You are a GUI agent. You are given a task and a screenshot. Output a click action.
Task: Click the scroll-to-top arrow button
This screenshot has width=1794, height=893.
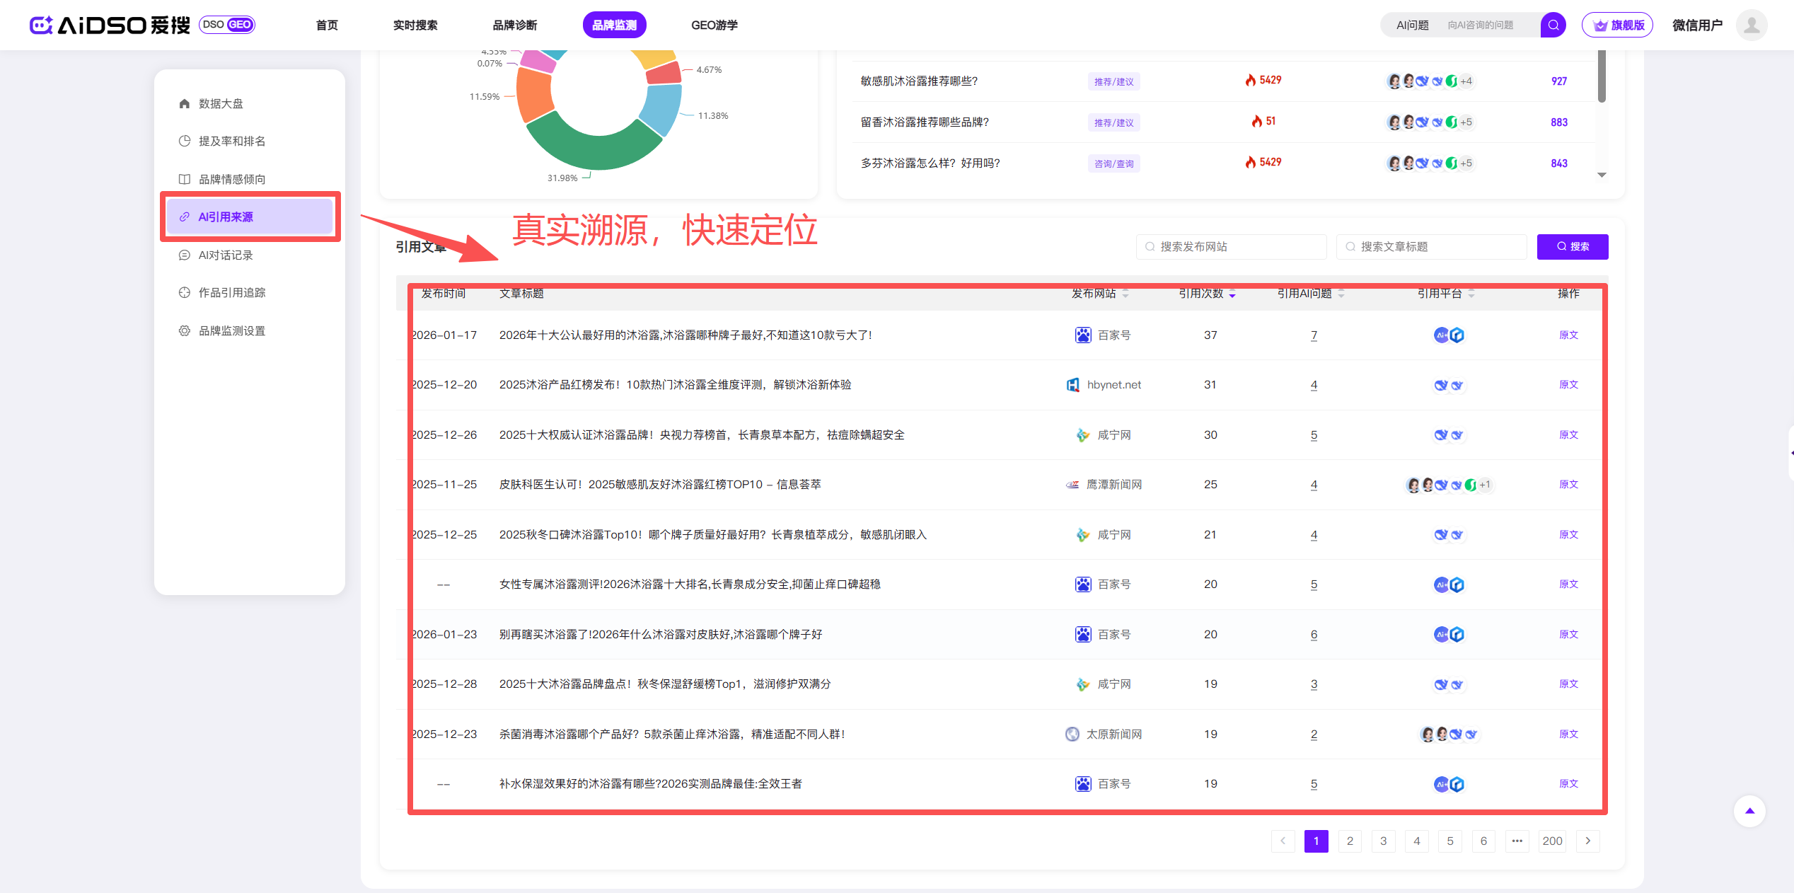coord(1749,811)
